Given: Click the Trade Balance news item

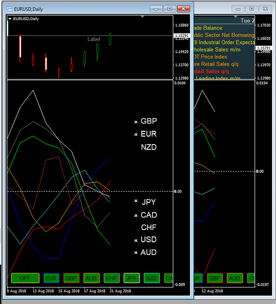Looking at the screenshot, I should point(208,28).
